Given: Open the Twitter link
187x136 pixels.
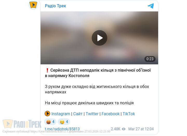Looking at the screenshot, I should point(92,114).
